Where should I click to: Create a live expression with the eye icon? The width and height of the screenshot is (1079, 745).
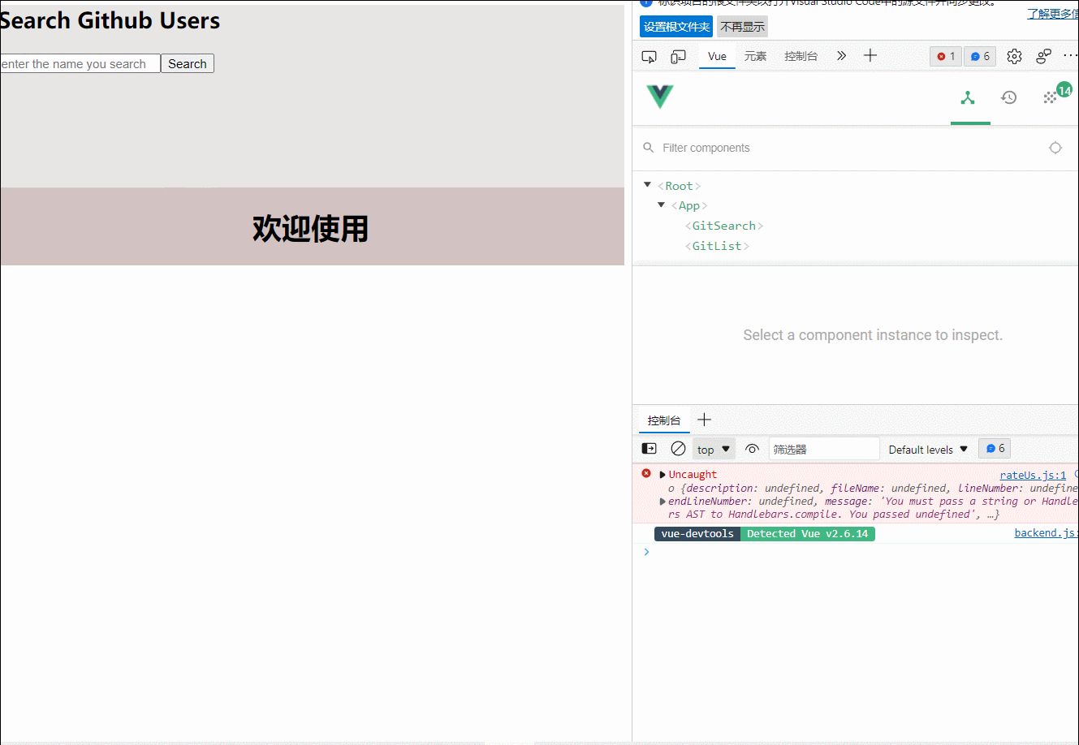click(751, 449)
